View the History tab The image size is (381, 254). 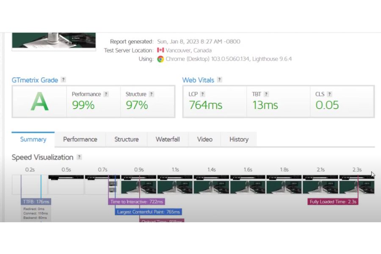pos(239,139)
